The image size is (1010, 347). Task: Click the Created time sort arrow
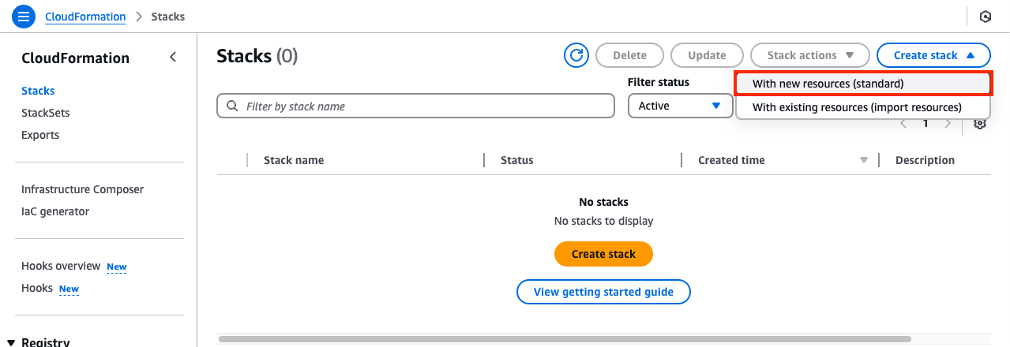click(x=863, y=160)
